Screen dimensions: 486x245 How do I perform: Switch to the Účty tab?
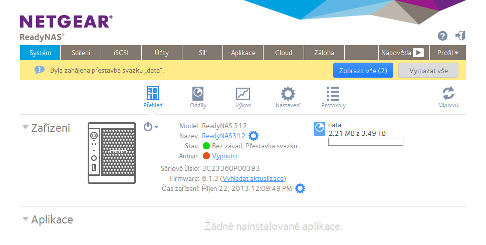click(x=162, y=53)
